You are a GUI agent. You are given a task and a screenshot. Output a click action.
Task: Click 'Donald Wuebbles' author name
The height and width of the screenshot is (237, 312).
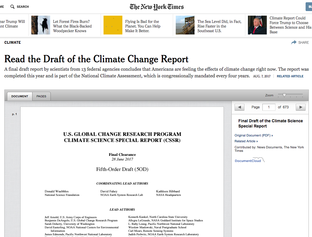57,191
